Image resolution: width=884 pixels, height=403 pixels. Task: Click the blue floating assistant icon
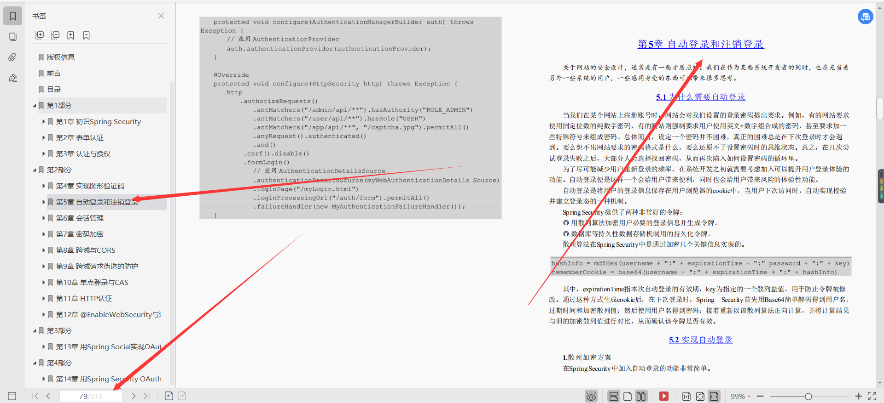tap(866, 17)
